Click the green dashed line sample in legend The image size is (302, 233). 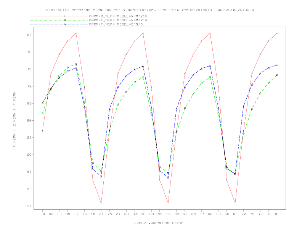tap(59, 20)
